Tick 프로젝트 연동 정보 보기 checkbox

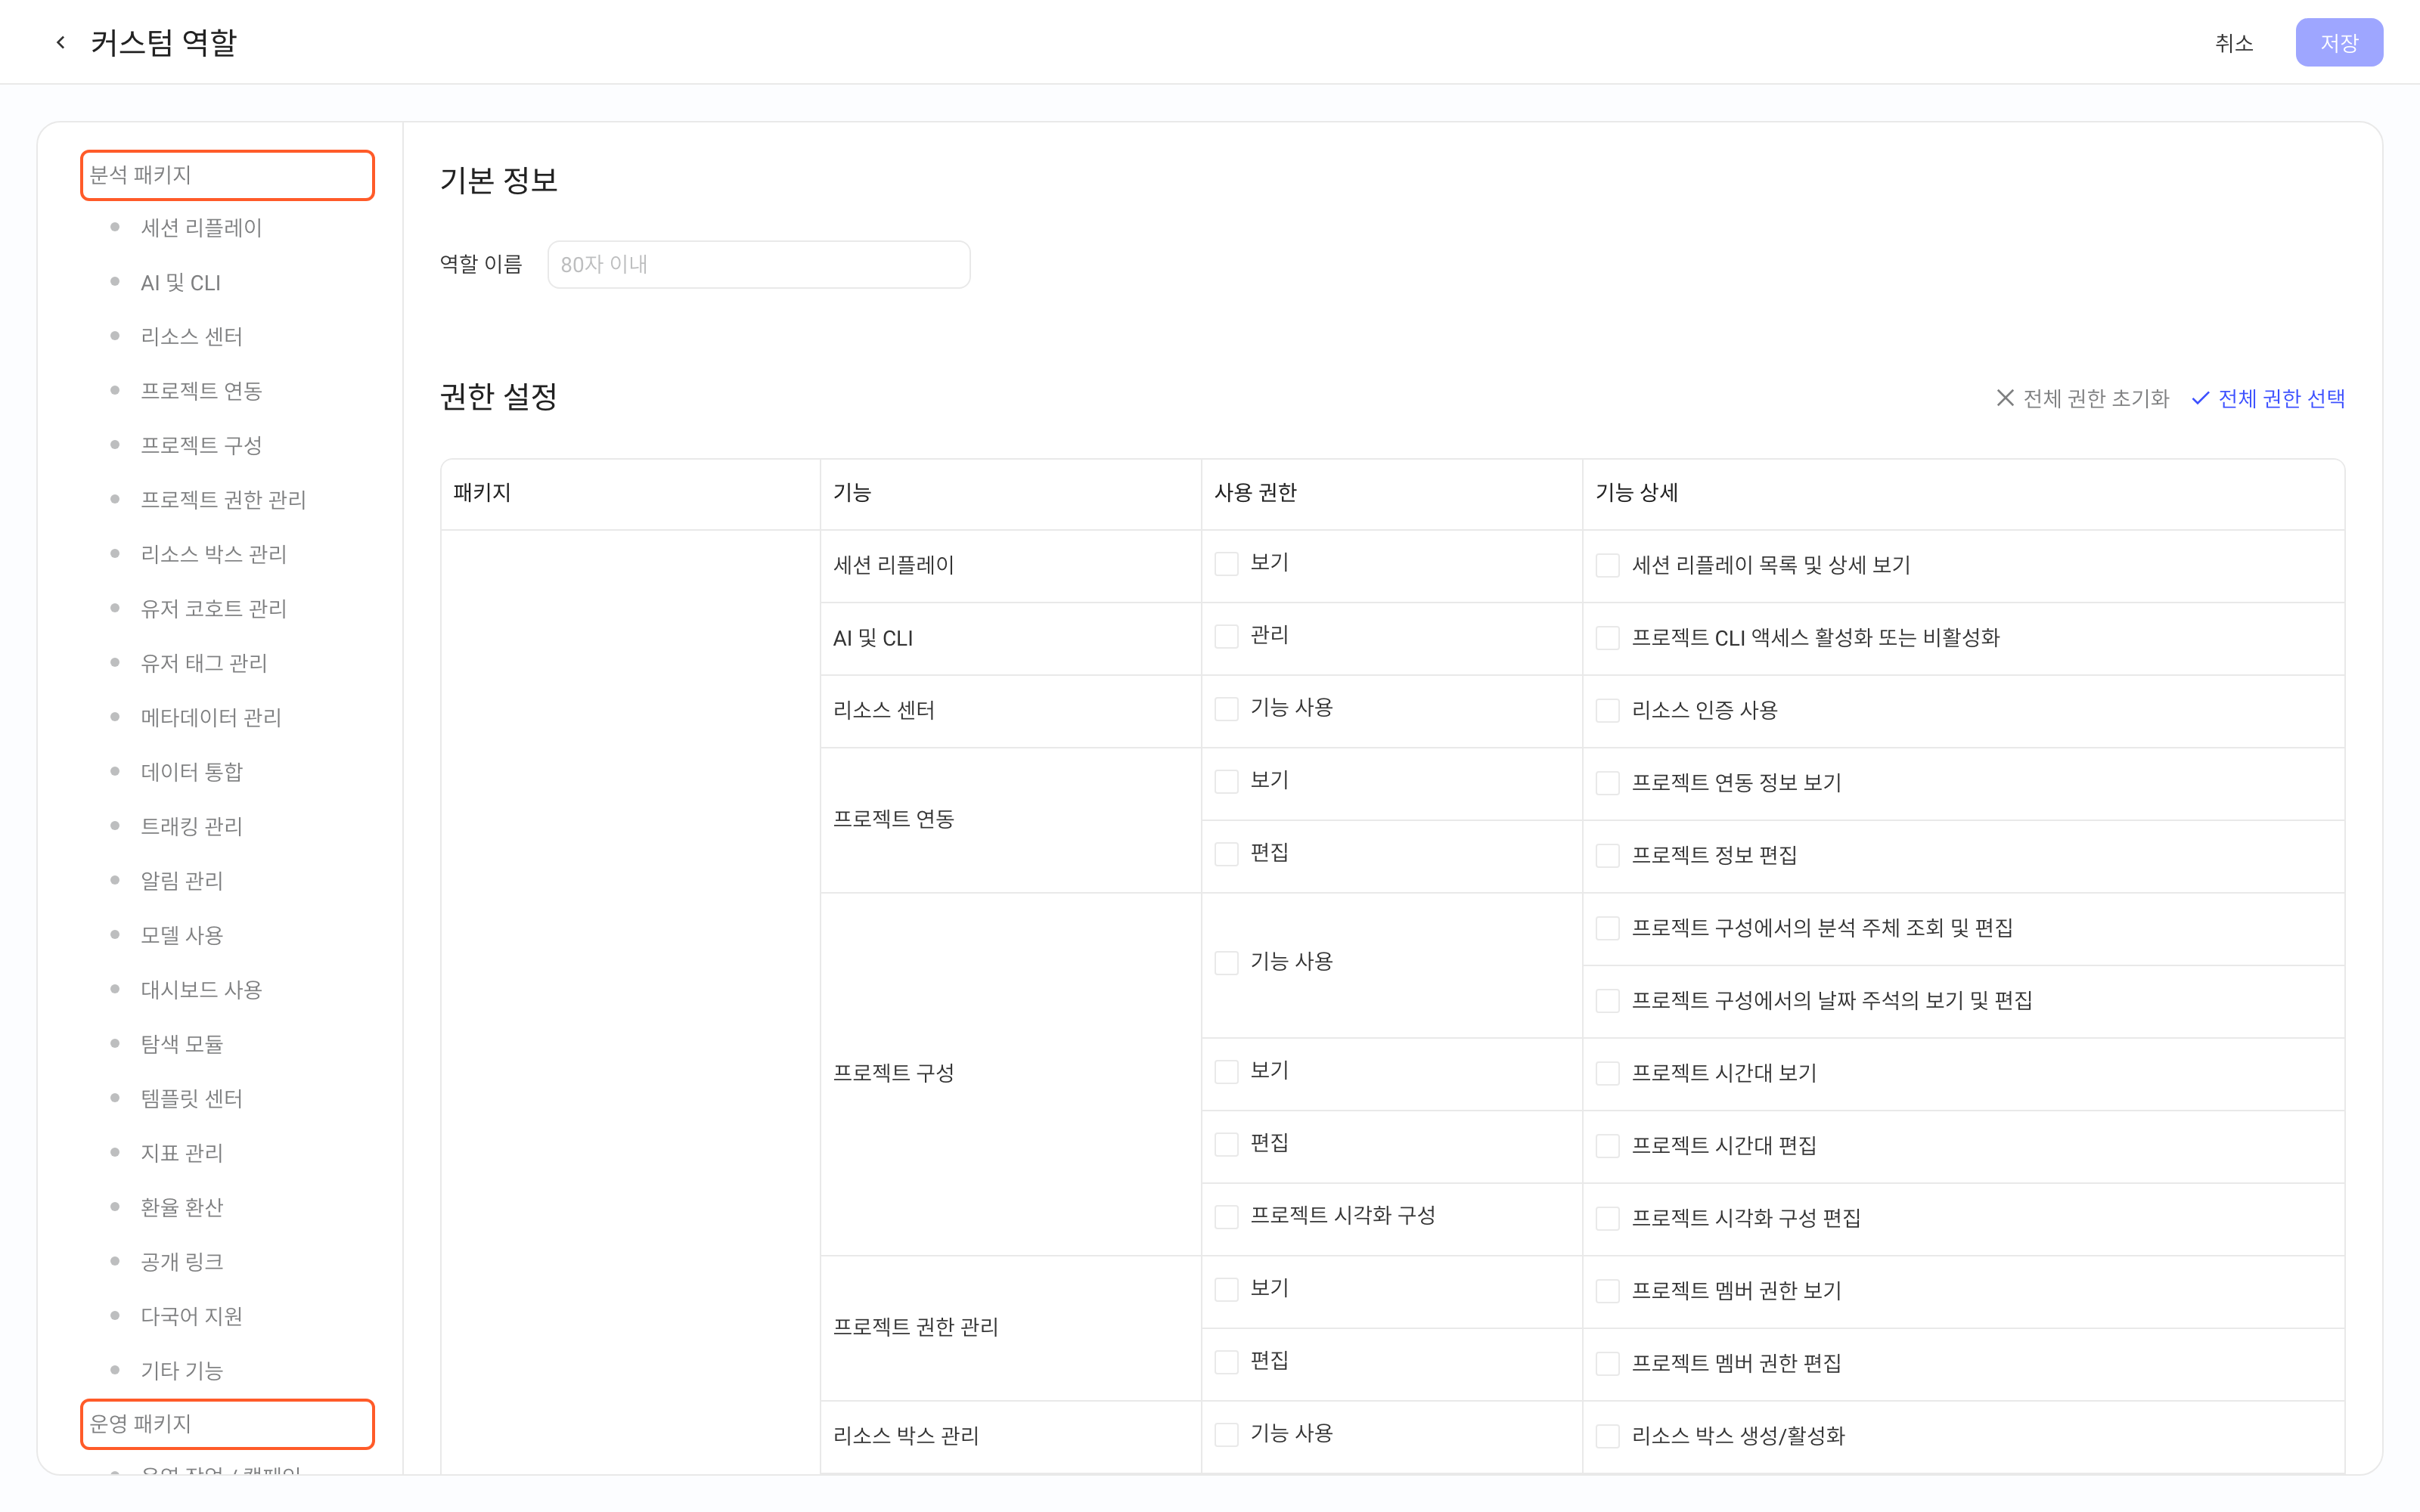coord(1608,782)
